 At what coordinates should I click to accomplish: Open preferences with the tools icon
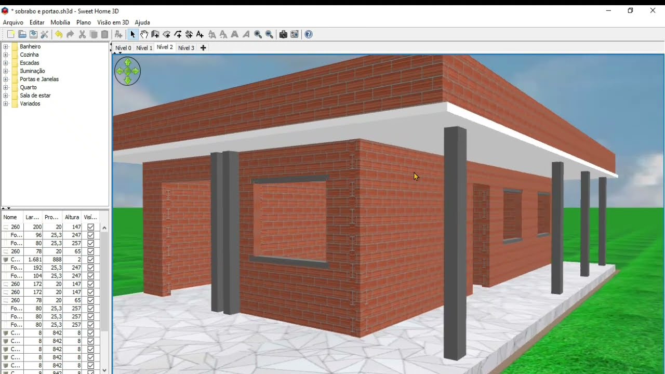click(45, 34)
